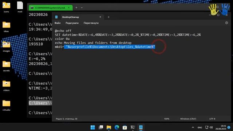Open the secrets desktop folder
The height and width of the screenshot is (131, 233).
pos(7,66)
